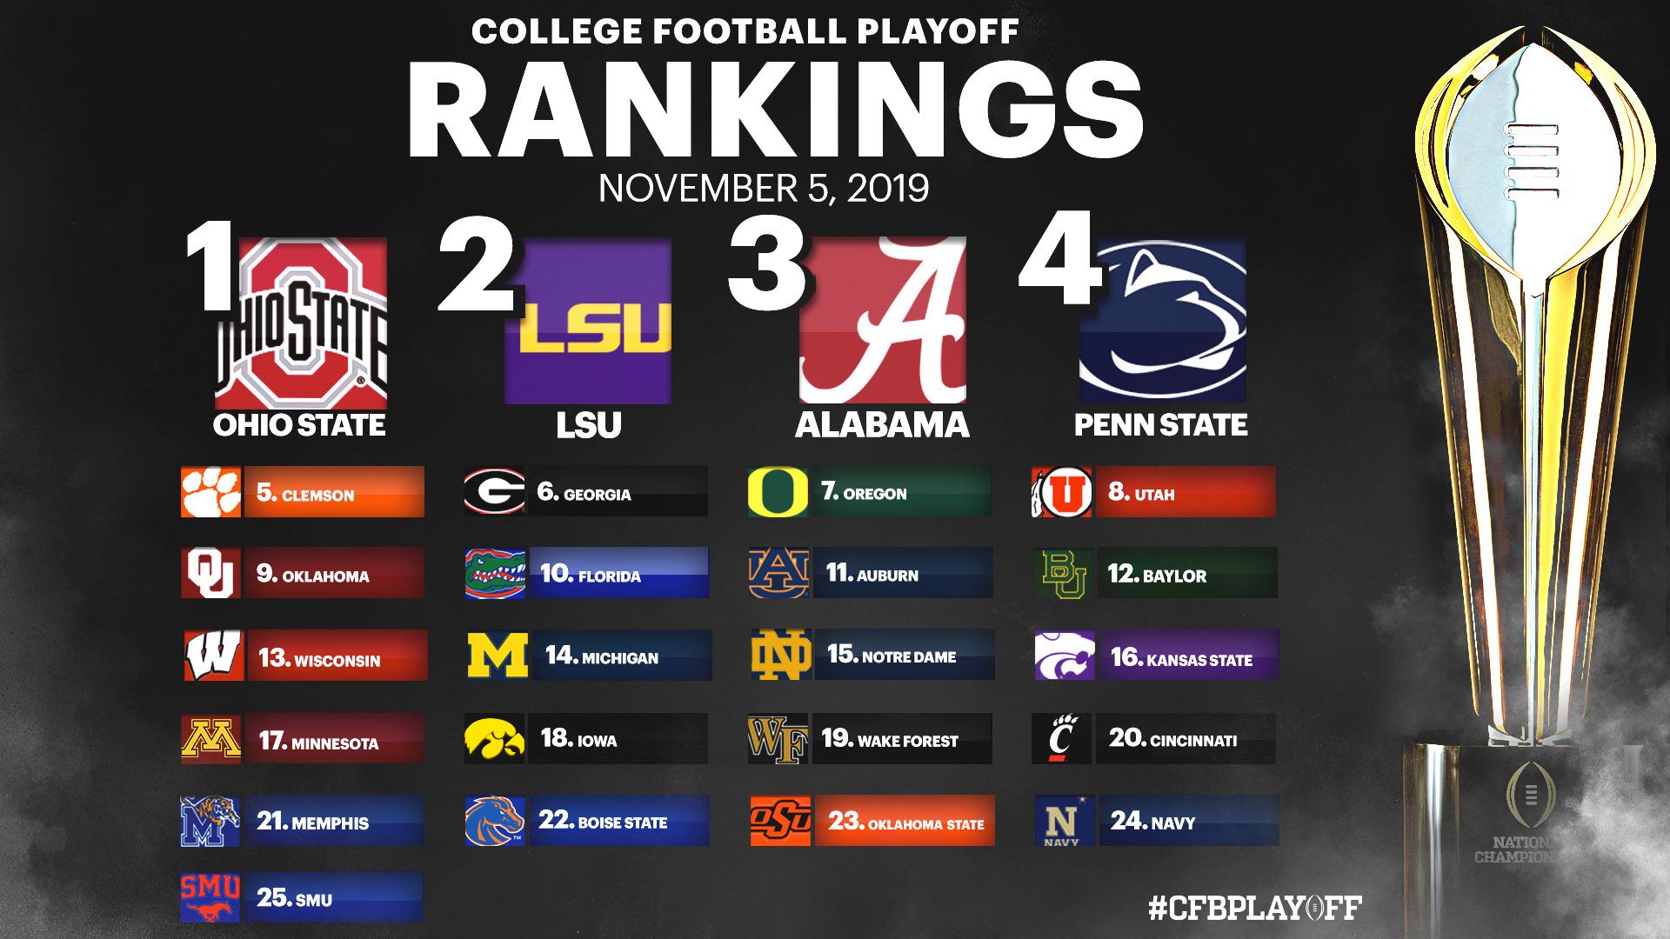Click the Florida Gators logo

495,573
